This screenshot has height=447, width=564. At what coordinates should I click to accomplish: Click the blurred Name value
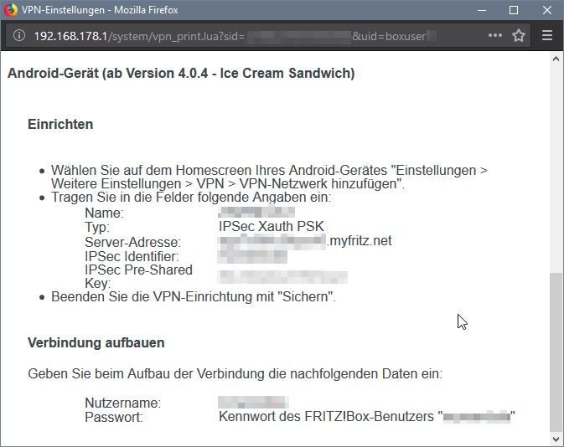(x=256, y=212)
